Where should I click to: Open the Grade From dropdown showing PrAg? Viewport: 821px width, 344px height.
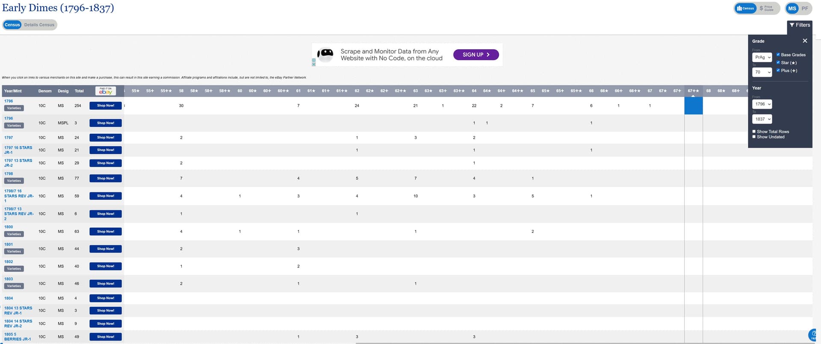[762, 57]
